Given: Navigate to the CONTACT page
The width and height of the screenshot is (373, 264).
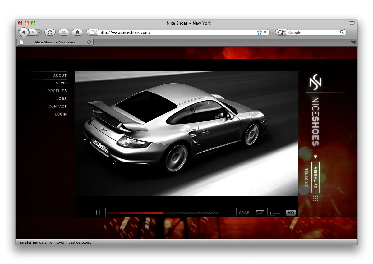Looking at the screenshot, I should coord(58,106).
